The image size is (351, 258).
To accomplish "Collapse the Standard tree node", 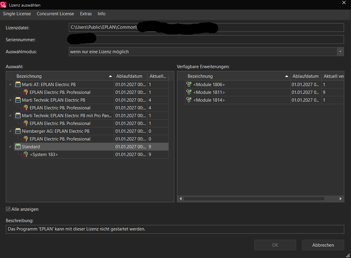I will [10, 146].
